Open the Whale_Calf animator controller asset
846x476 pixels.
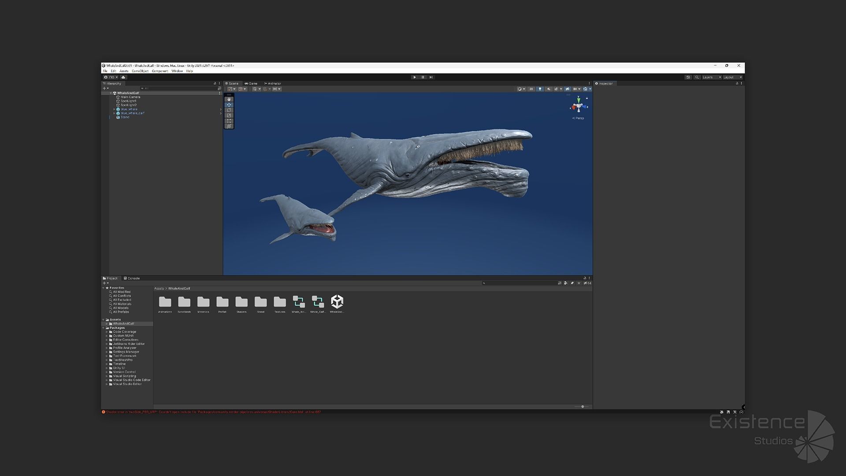tap(318, 304)
